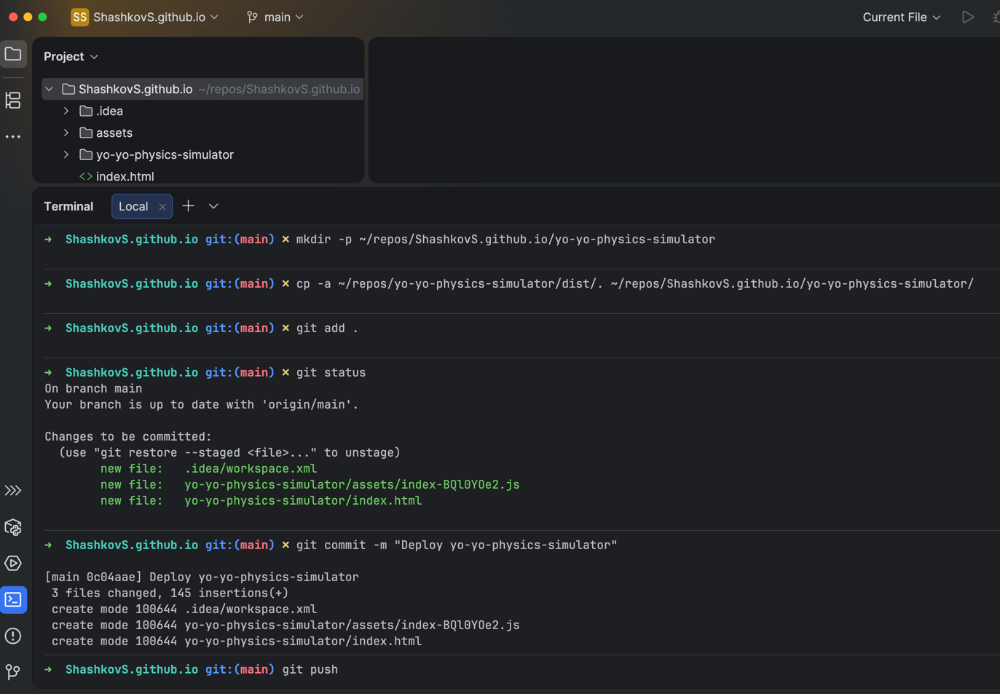
Task: Open the Services tool window icon
Action: click(x=13, y=564)
